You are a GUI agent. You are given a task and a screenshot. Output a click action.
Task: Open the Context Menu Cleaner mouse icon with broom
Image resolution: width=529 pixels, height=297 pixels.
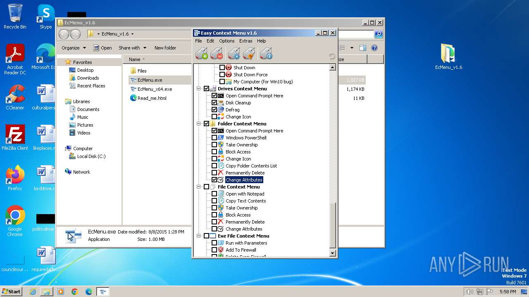pos(249,54)
